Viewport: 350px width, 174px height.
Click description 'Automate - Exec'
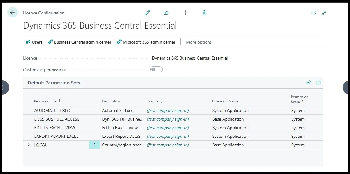point(118,110)
